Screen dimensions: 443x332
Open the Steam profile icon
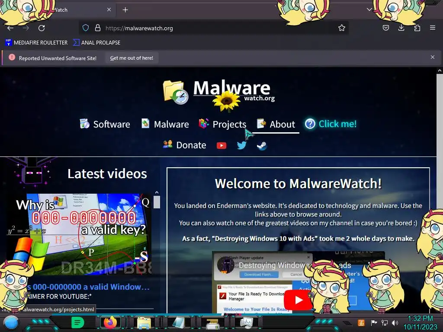(262, 146)
